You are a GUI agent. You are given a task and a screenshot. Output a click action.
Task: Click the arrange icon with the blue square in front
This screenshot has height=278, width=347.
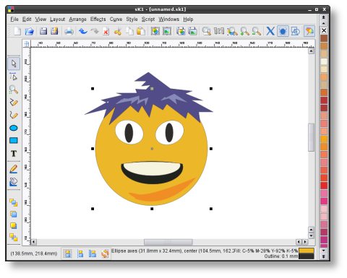pyautogui.click(x=14, y=214)
